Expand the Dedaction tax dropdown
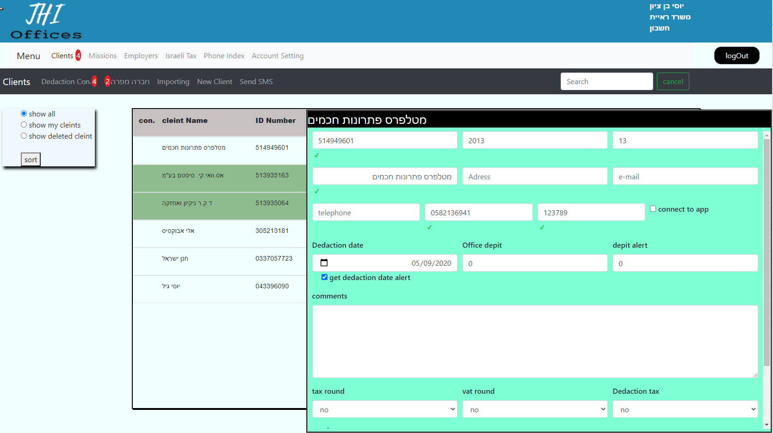Viewport: 773px width, 433px height. coord(685,409)
